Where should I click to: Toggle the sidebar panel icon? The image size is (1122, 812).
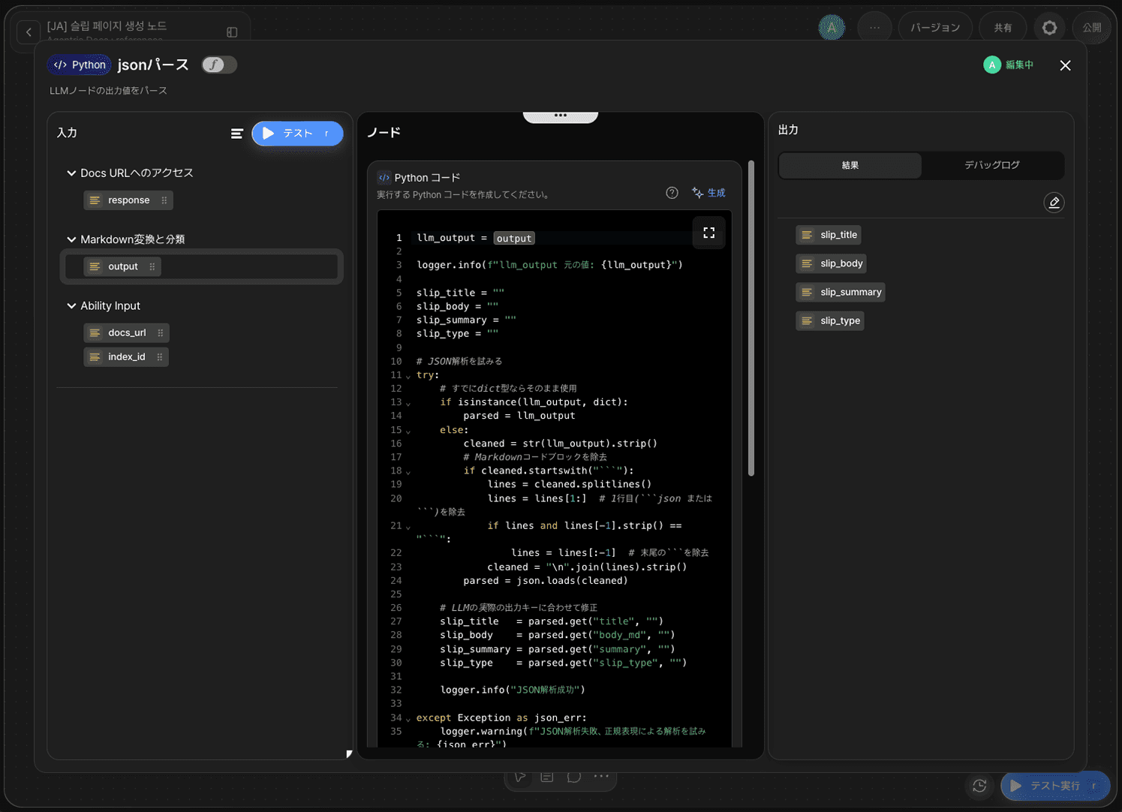click(x=232, y=32)
